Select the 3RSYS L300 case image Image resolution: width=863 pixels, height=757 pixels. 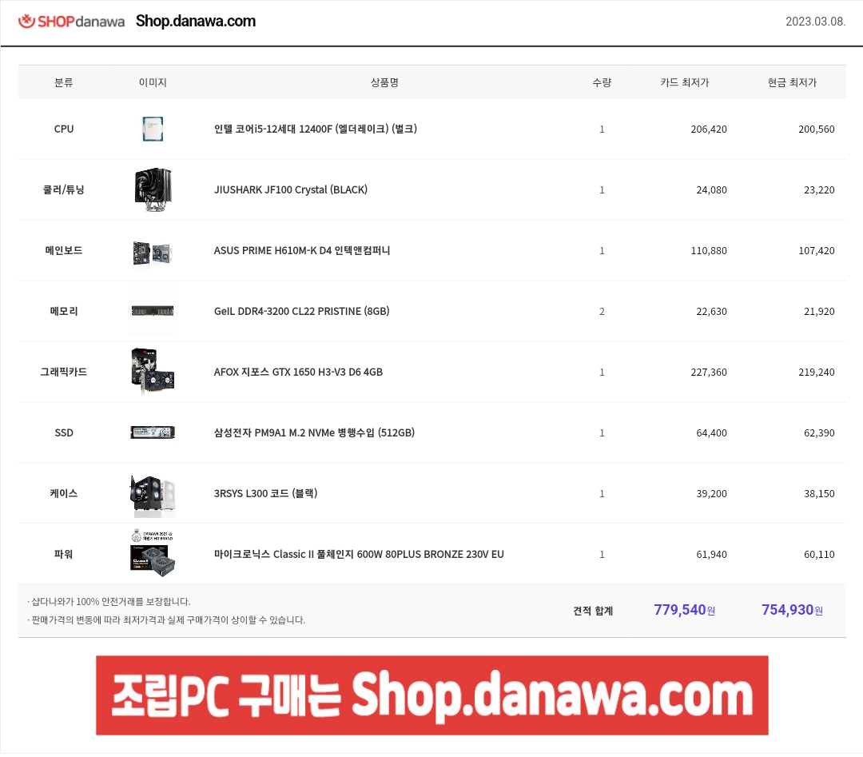point(153,495)
